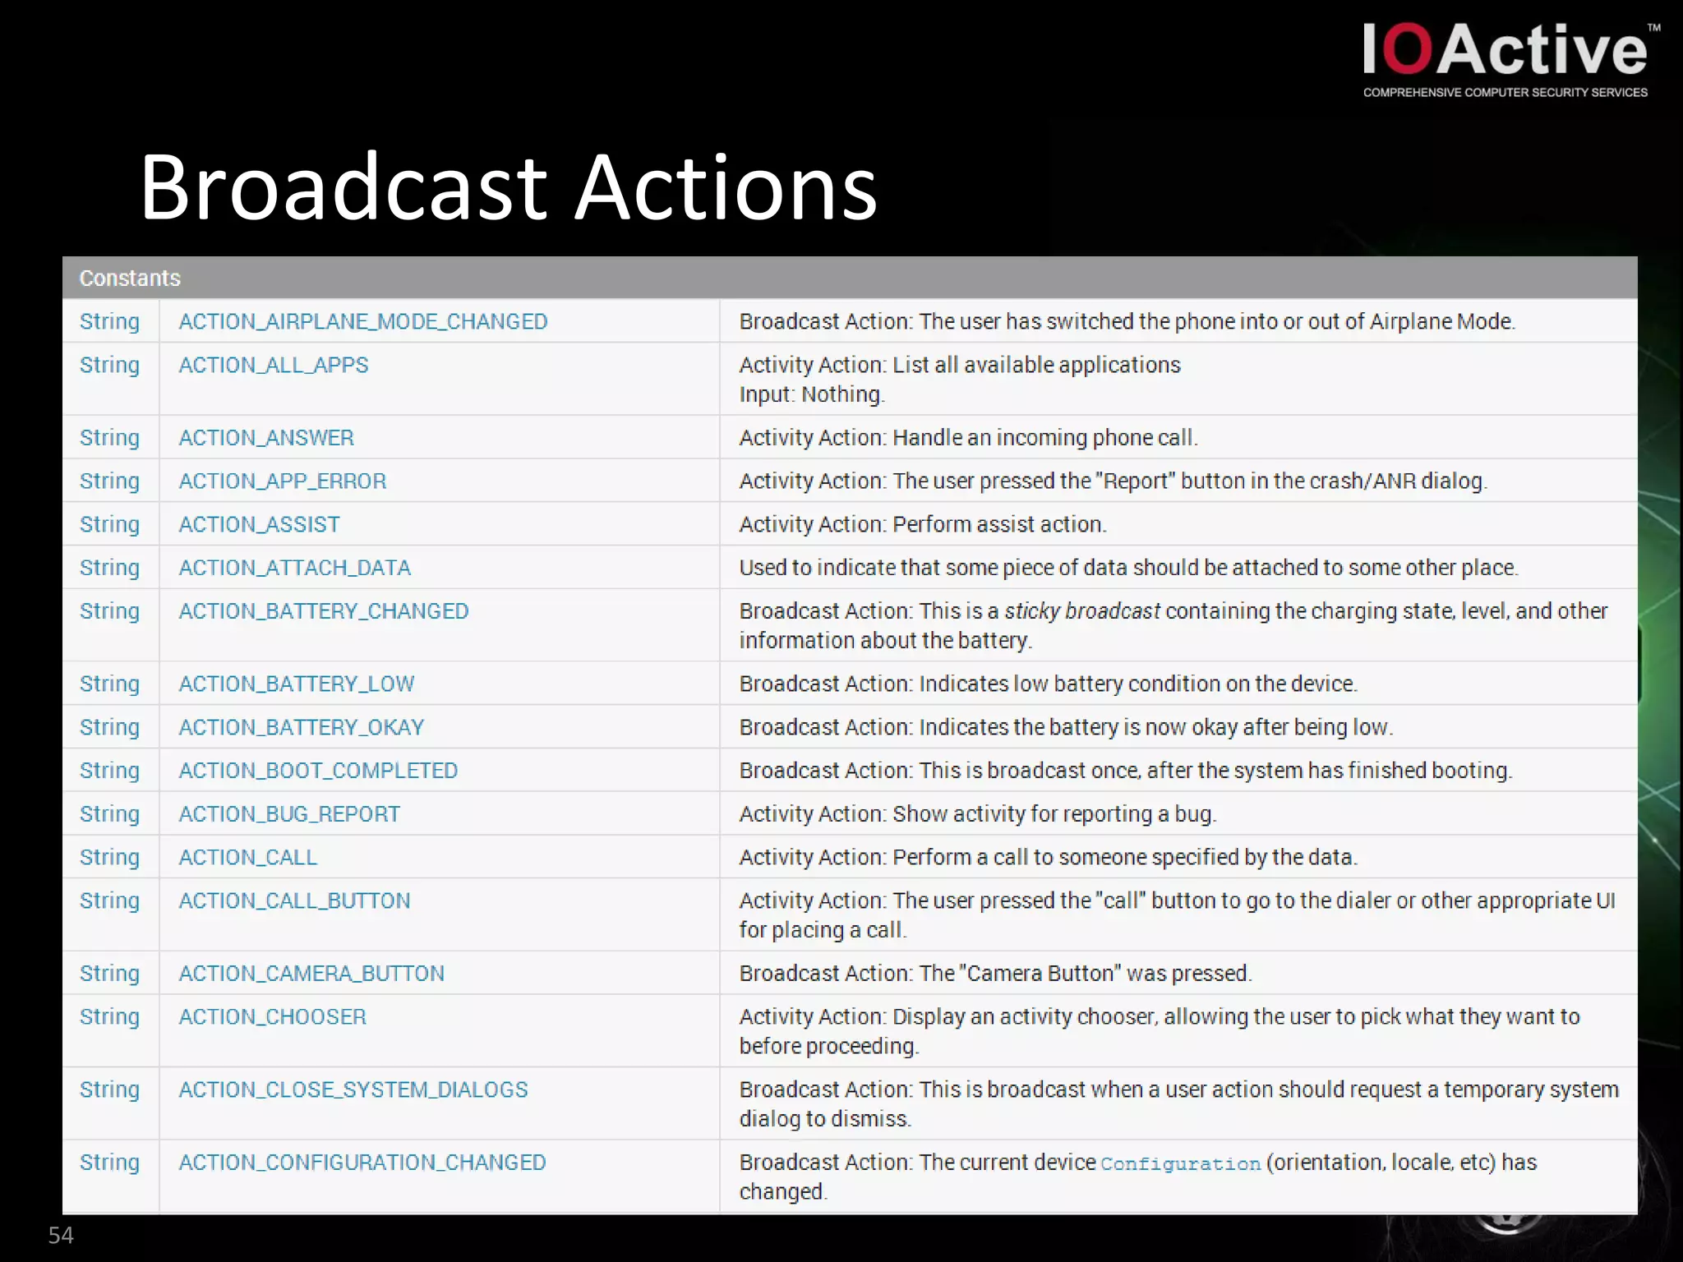Viewport: 1683px width, 1262px height.
Task: Click the 'low battery condition' description
Action: pos(1048,684)
